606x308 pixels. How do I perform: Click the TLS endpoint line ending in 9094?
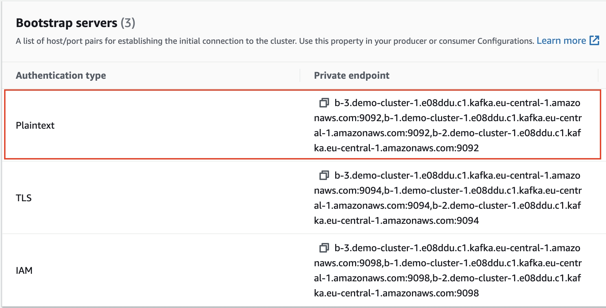coord(396,220)
